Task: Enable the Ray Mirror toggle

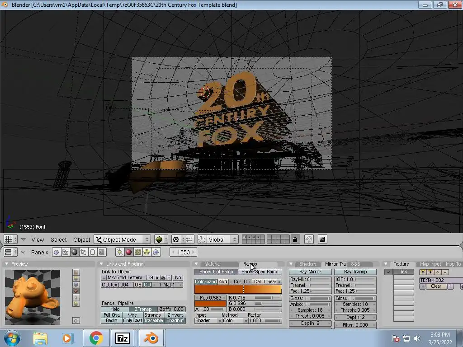Action: coord(310,272)
